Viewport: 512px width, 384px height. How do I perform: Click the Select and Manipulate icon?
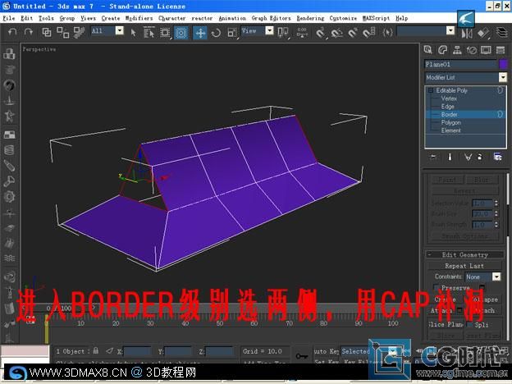[x=302, y=32]
